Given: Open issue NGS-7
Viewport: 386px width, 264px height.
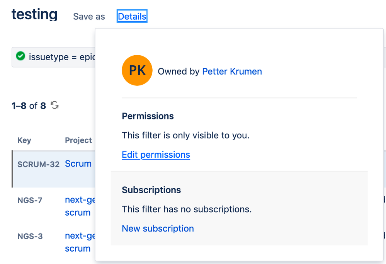Looking at the screenshot, I should point(30,200).
